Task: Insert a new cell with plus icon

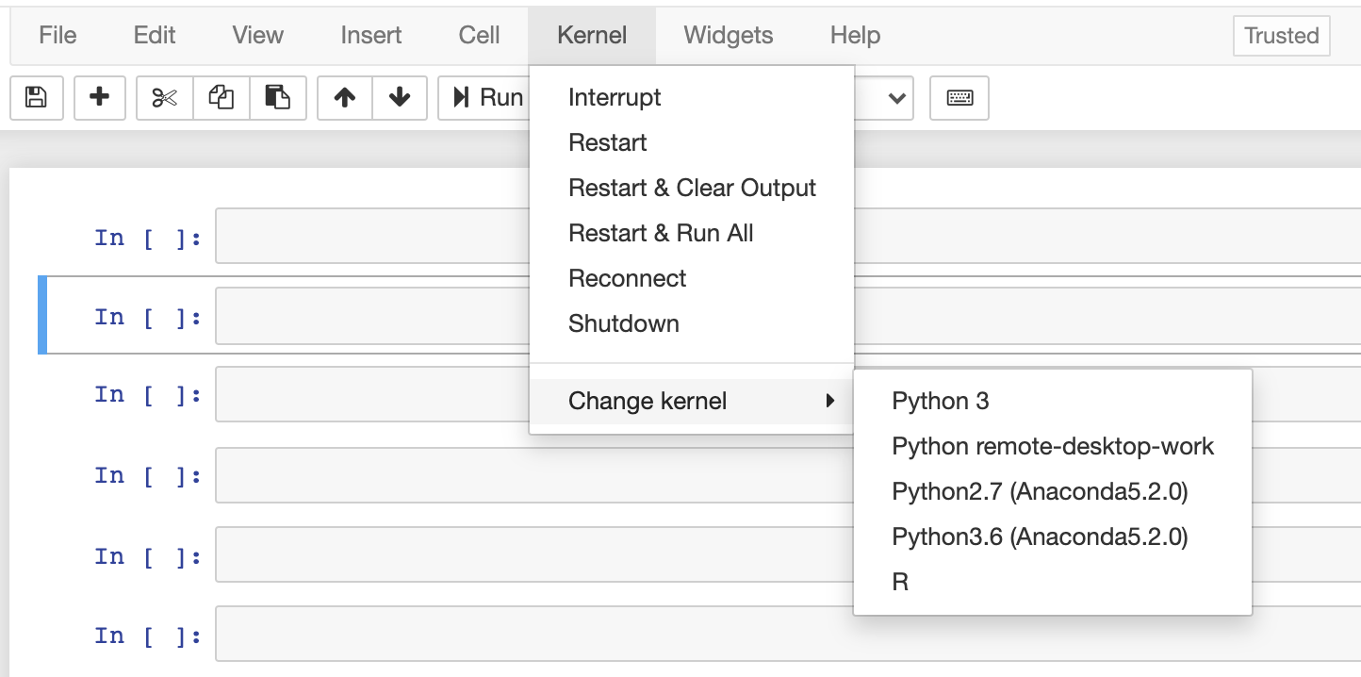Action: pos(99,98)
